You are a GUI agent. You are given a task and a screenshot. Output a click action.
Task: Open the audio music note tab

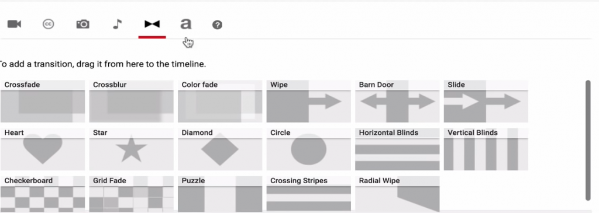click(x=117, y=25)
